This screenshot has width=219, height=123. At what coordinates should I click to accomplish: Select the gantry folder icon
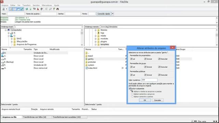87,59
